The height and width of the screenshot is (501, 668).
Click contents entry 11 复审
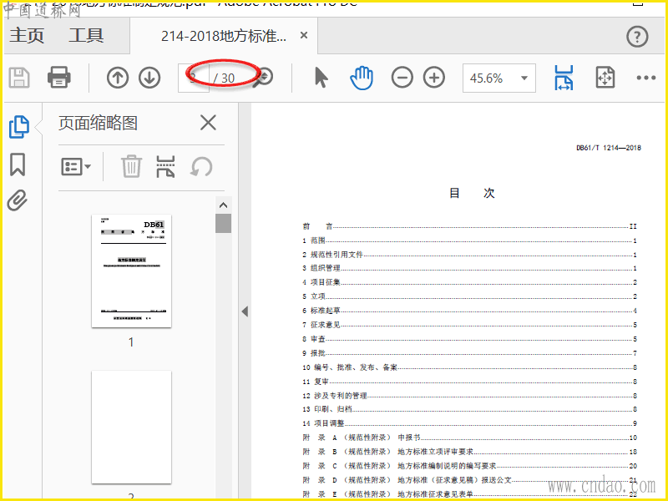tap(469, 382)
